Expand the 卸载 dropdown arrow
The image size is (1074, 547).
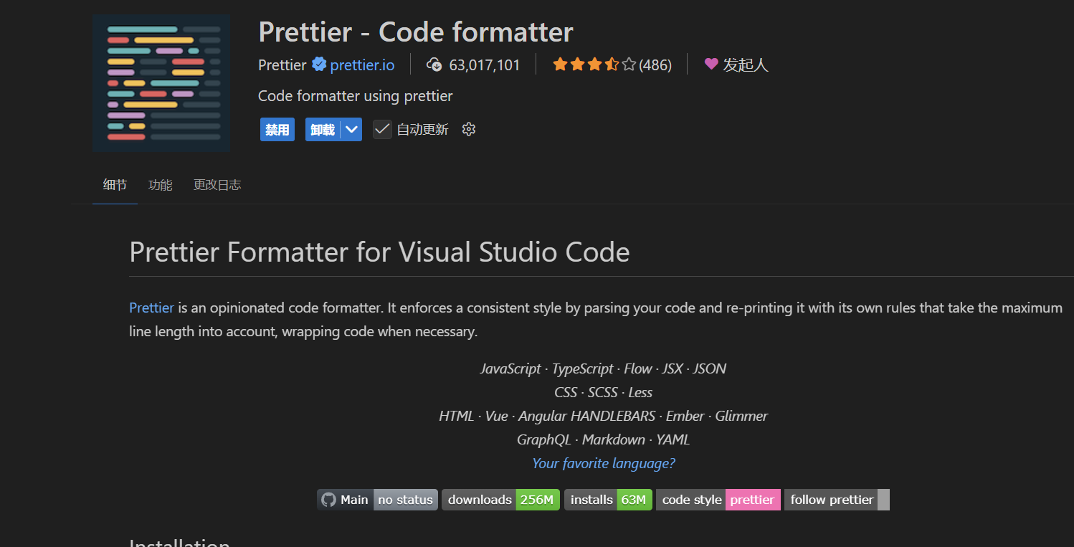point(351,130)
